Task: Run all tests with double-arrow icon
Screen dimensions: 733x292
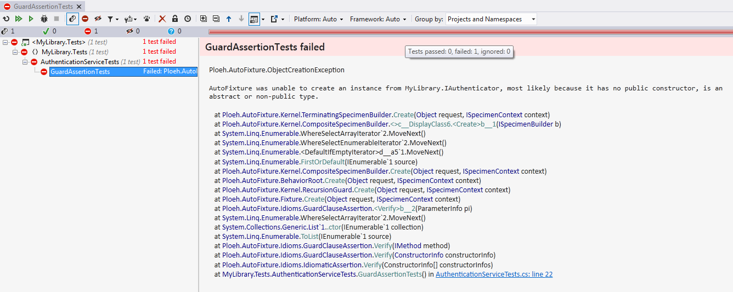Action: (19, 19)
